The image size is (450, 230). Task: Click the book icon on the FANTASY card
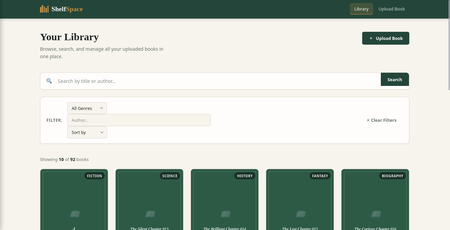(300, 214)
